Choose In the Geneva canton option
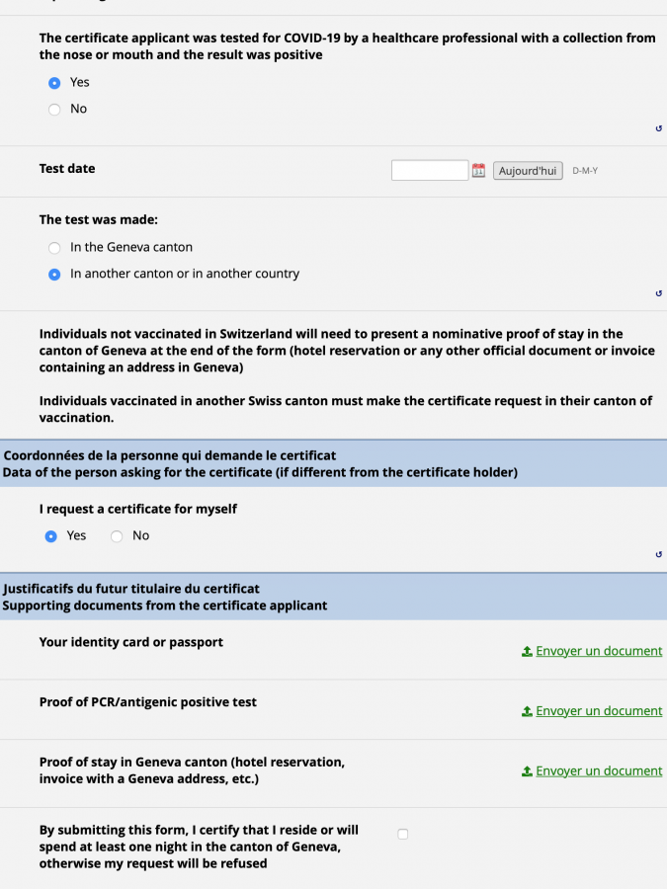The image size is (667, 889). [x=54, y=248]
